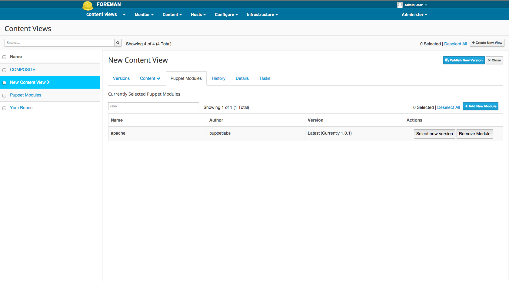Switch to the Tasks tab
The image size is (509, 281).
pos(264,78)
